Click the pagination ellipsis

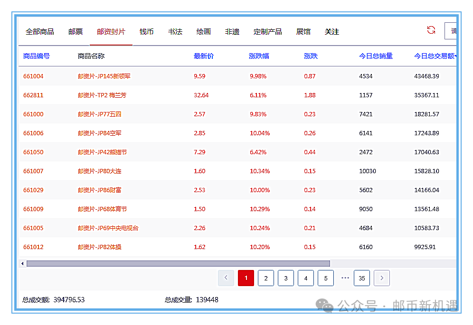click(x=345, y=278)
